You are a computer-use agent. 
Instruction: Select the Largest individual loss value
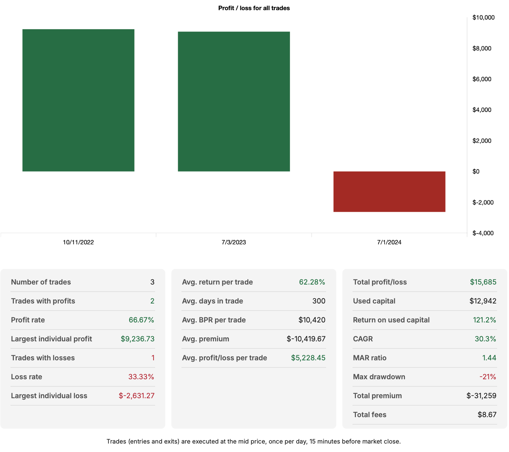pos(136,395)
